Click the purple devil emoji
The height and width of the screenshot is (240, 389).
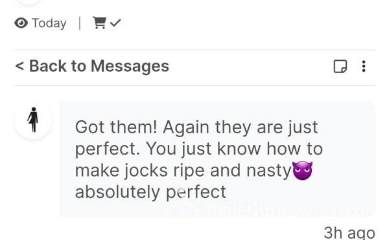pos(302,171)
